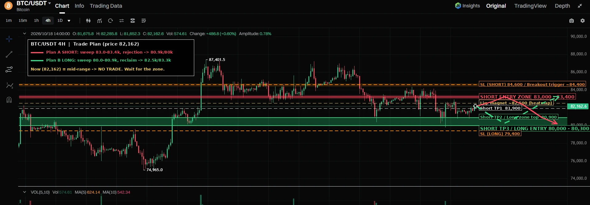Open the more timeframes dropdown arrow
The height and width of the screenshot is (205, 590).
pos(69,21)
